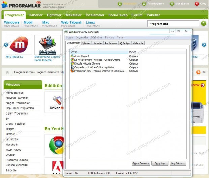Viewport: 209px width, 178px height.
Task: Open the Grafik - Fotoğraf category
Action: (15, 124)
